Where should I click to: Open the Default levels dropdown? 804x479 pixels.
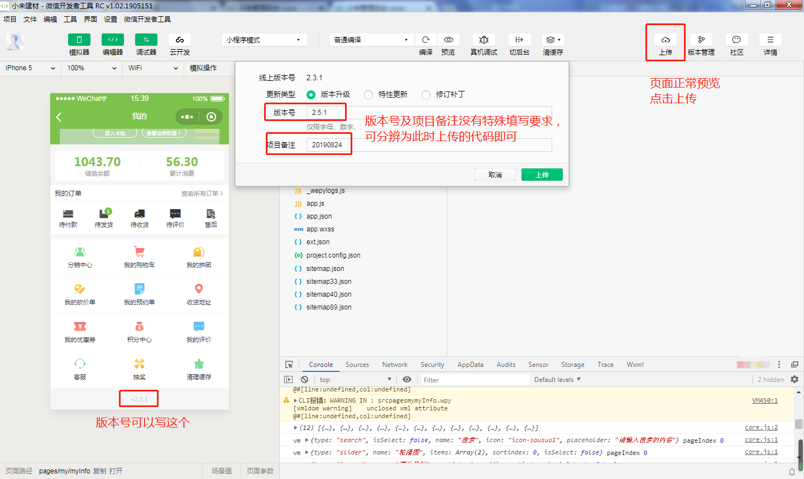(x=558, y=380)
